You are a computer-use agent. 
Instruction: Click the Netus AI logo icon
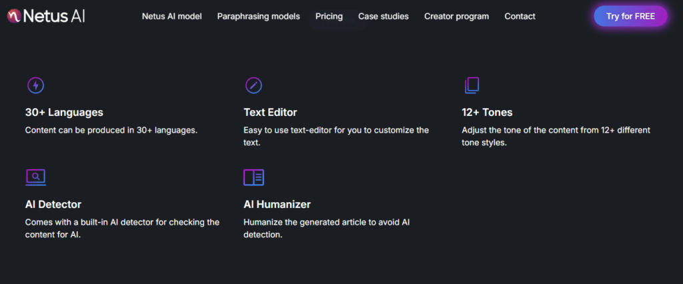(13, 16)
